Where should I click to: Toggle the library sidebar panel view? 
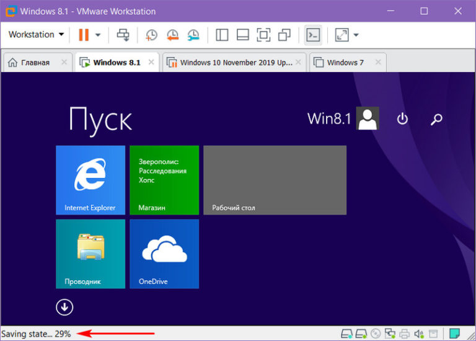click(222, 35)
